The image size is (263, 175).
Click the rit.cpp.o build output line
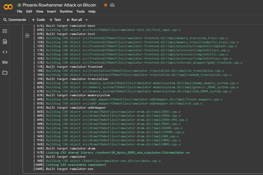tap(118, 104)
